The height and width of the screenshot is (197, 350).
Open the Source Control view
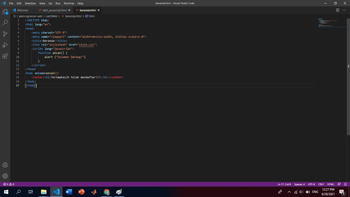click(x=5, y=34)
